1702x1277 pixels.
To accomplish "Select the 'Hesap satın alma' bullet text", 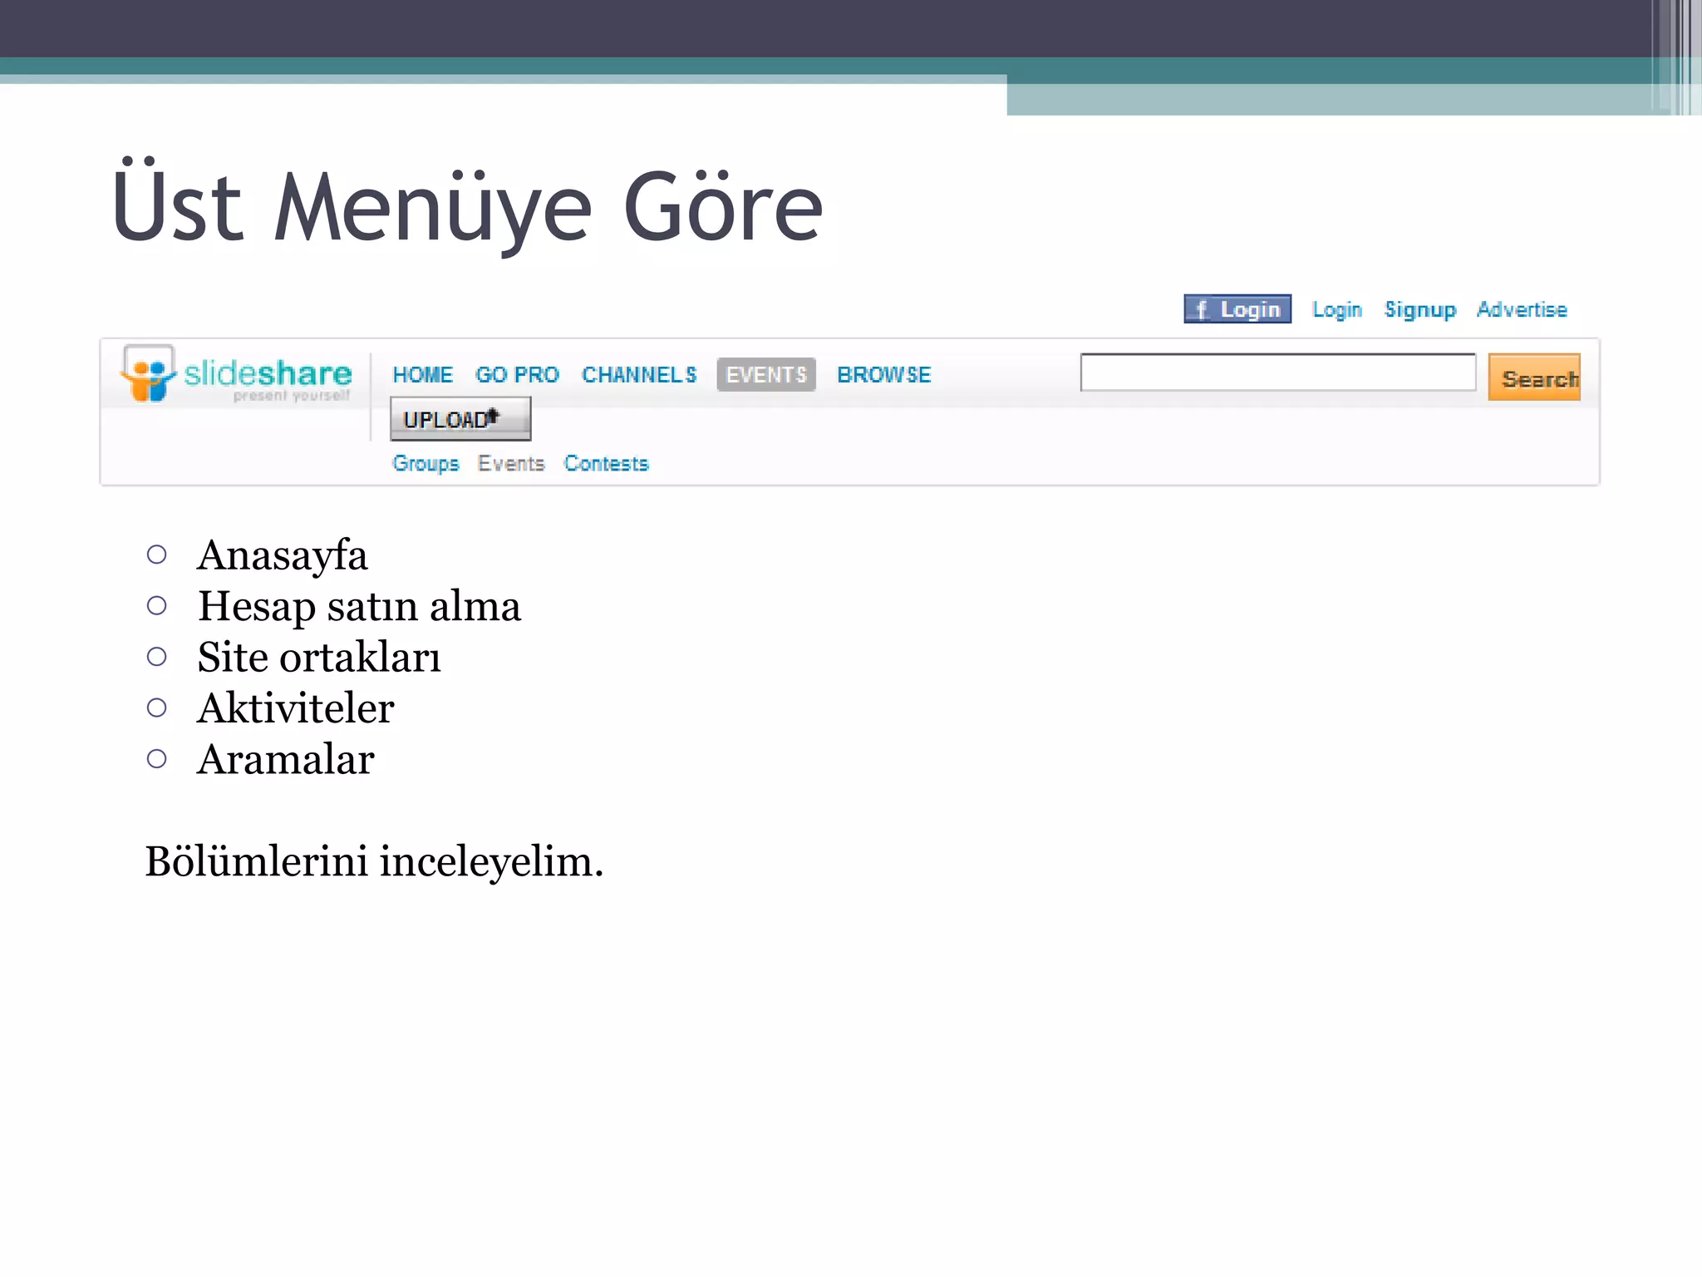I will (x=359, y=607).
